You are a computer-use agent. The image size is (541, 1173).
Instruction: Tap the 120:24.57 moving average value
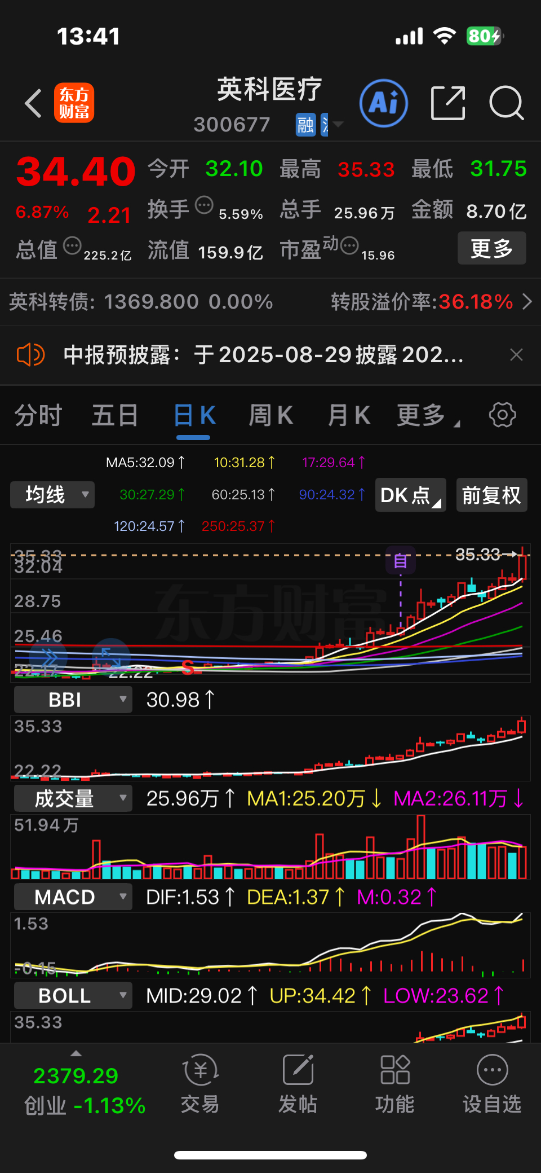click(x=149, y=526)
